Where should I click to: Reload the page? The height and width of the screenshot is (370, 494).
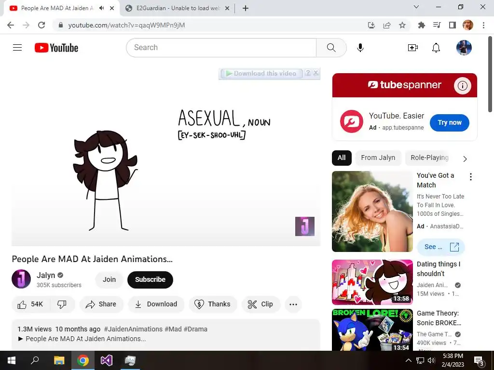click(x=41, y=25)
